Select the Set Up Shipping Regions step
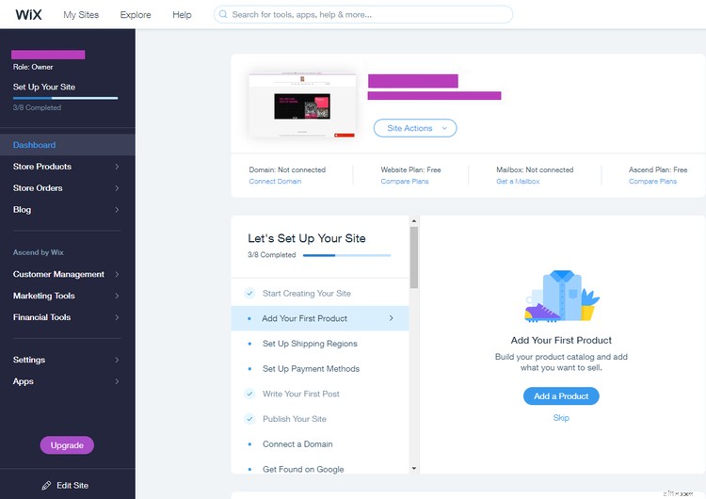Viewport: 706px width, 499px height. pyautogui.click(x=310, y=344)
